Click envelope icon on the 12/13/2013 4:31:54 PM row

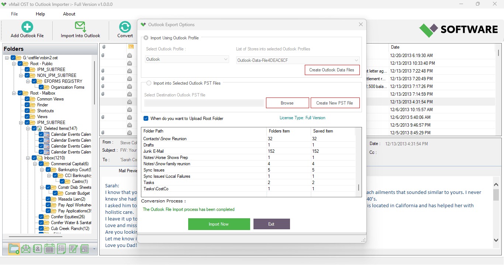point(130,102)
